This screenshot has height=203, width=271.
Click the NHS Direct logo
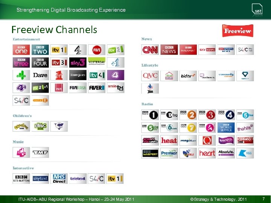tap(59, 179)
